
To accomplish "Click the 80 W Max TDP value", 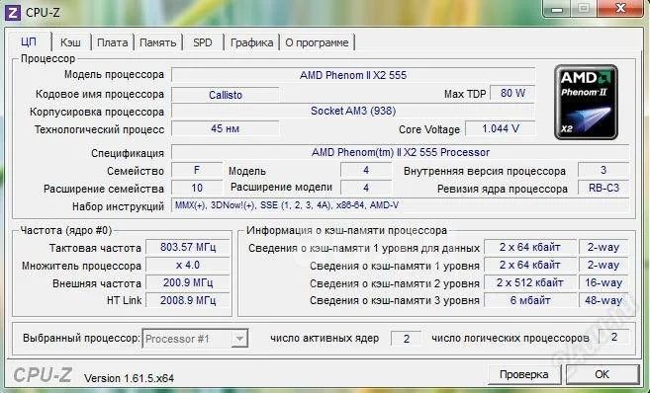I will pyautogui.click(x=512, y=93).
